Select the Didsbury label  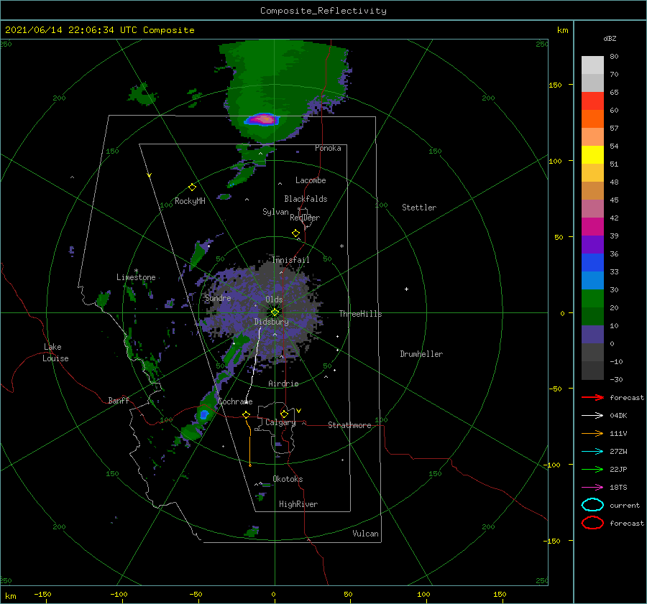click(x=271, y=322)
